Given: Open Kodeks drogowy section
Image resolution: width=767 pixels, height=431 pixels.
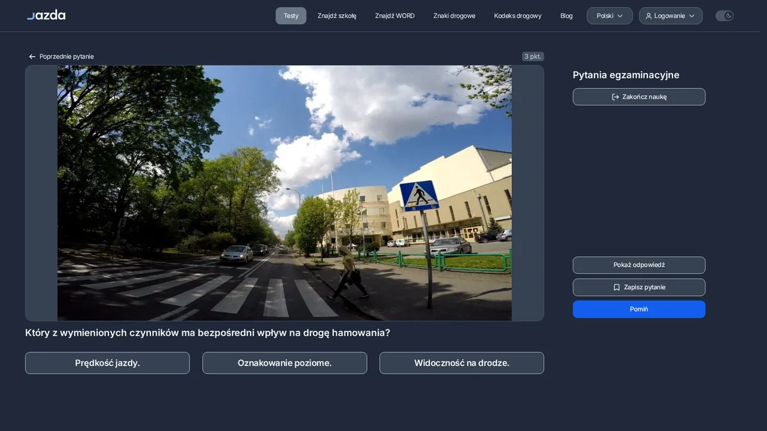Looking at the screenshot, I should point(518,16).
